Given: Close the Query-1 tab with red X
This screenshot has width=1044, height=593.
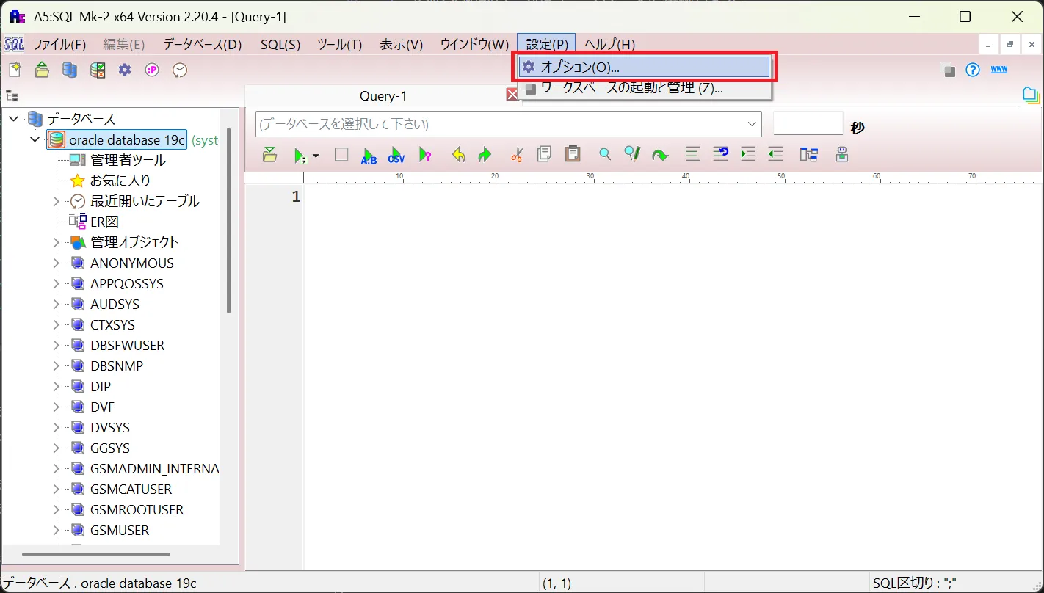Looking at the screenshot, I should [x=512, y=95].
